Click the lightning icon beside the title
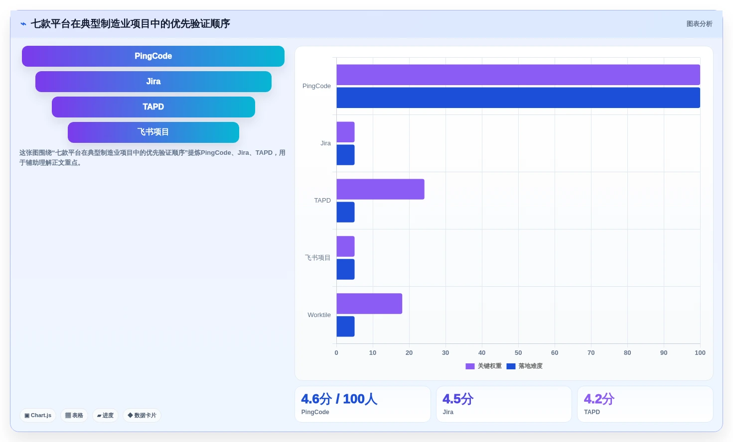 23,24
